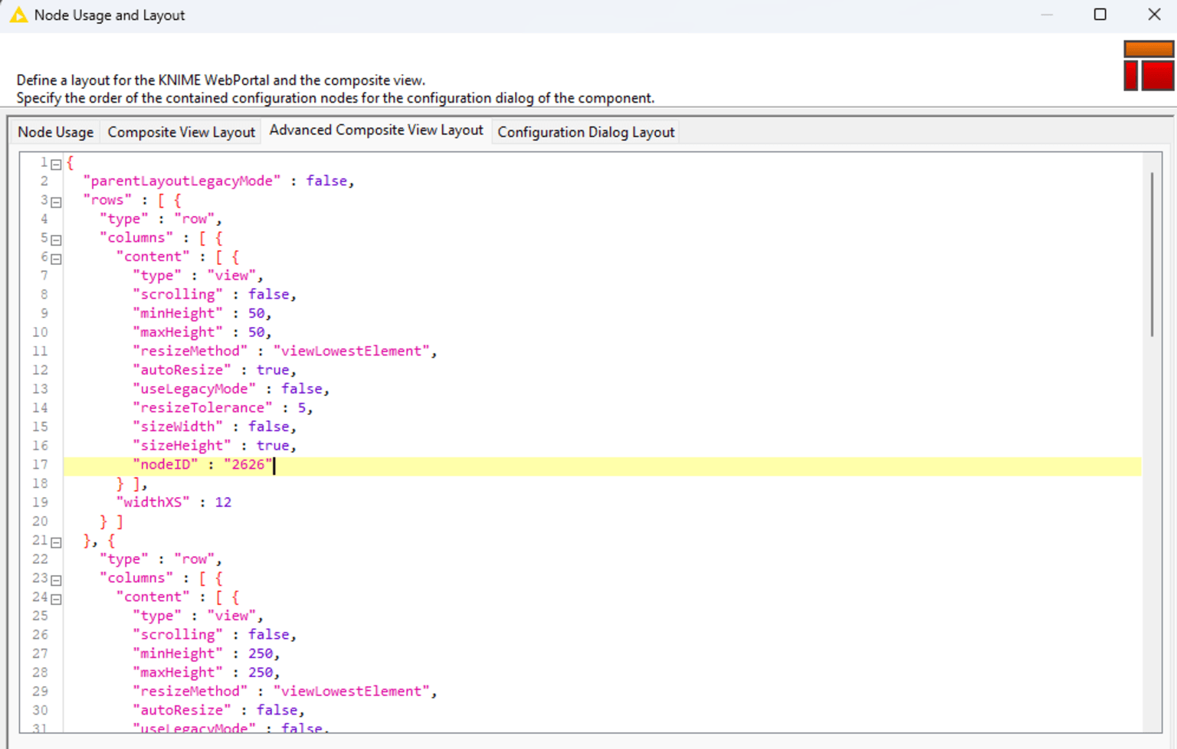Place cursor on the nodeID "2626" value
Image resolution: width=1177 pixels, height=749 pixels.
click(x=248, y=464)
